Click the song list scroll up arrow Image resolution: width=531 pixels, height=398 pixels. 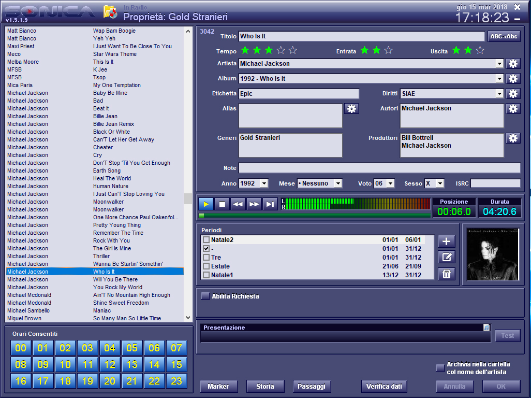point(188,31)
